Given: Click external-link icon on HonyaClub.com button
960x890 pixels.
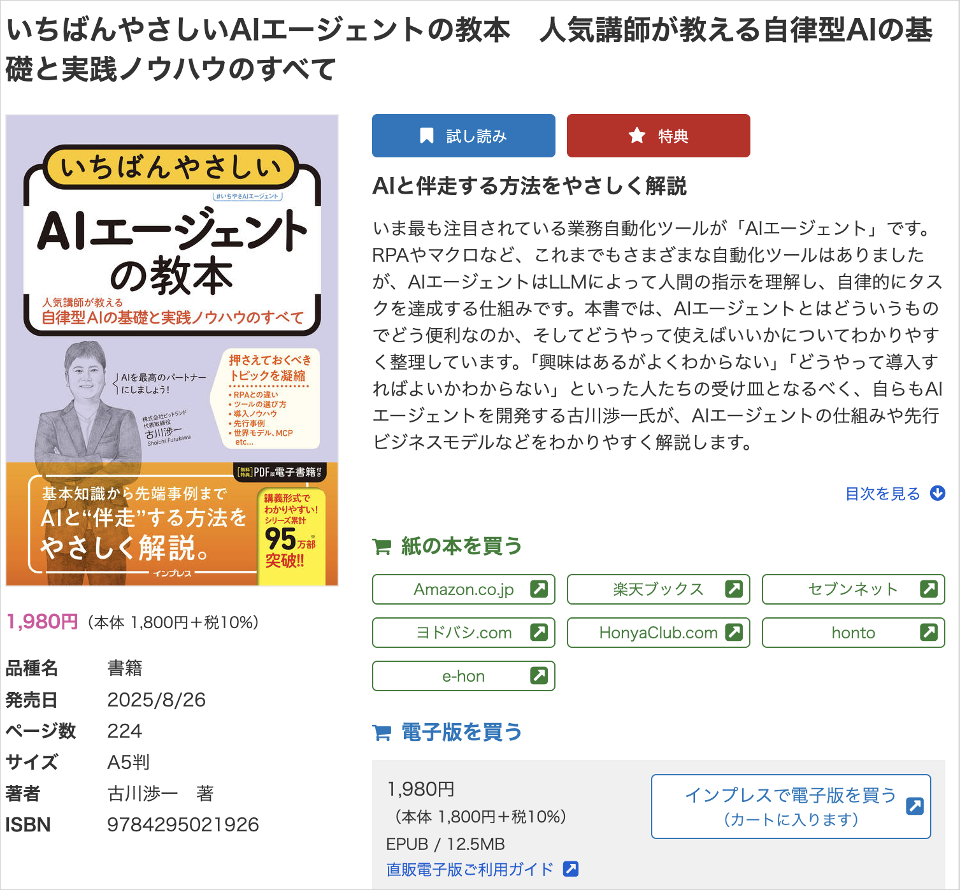Looking at the screenshot, I should pyautogui.click(x=734, y=632).
